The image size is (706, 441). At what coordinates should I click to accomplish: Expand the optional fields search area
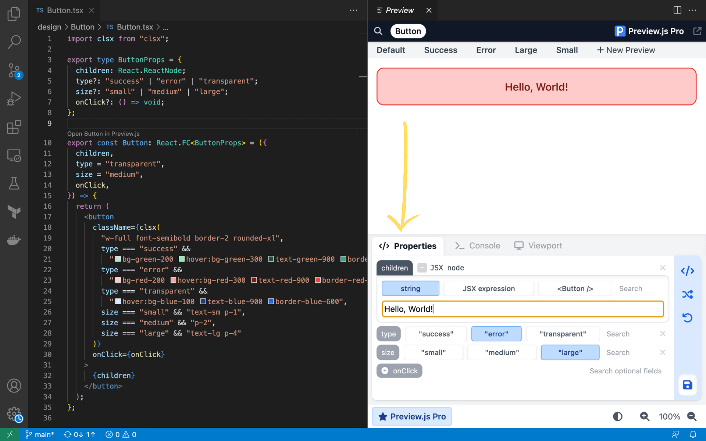click(624, 370)
